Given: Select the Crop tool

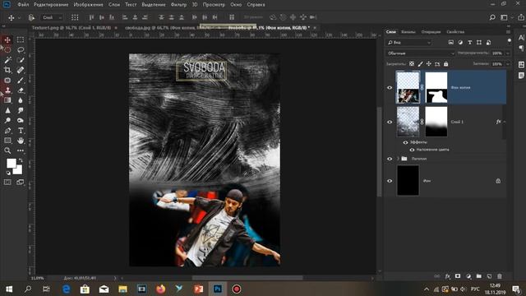Looking at the screenshot, I should [7, 70].
